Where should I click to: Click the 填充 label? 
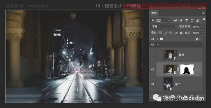tap(188, 33)
